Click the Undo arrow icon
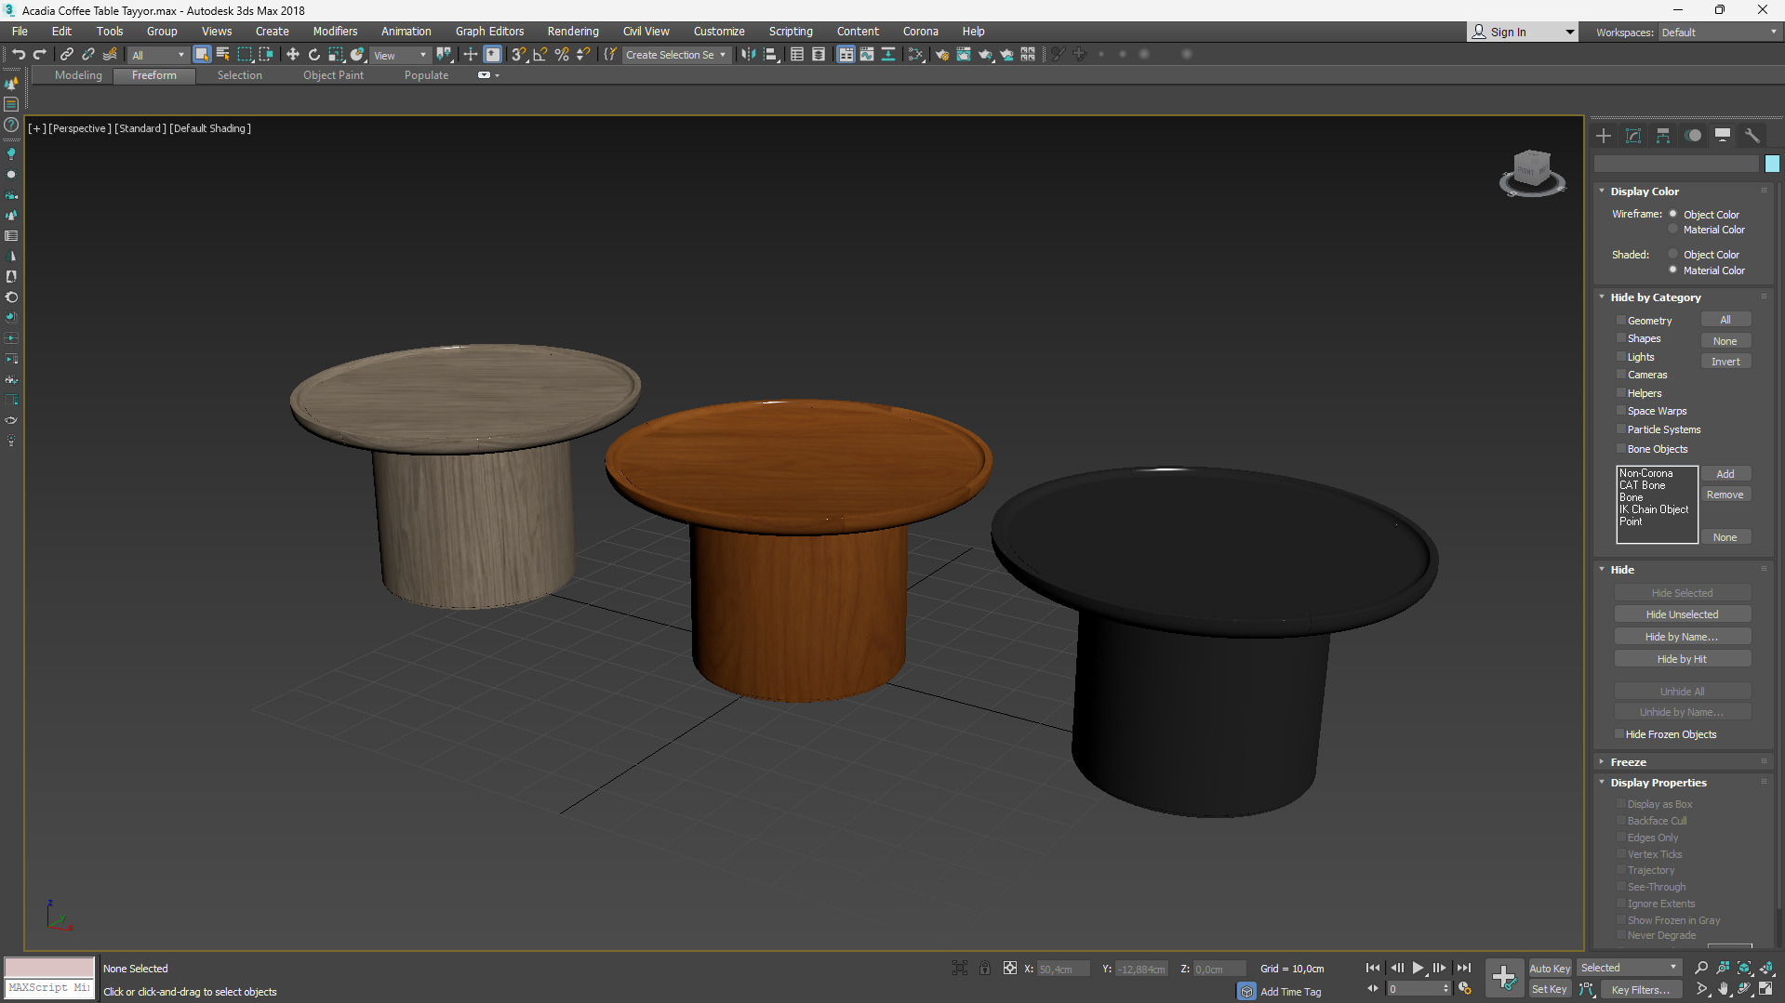1785x1003 pixels. click(x=18, y=55)
